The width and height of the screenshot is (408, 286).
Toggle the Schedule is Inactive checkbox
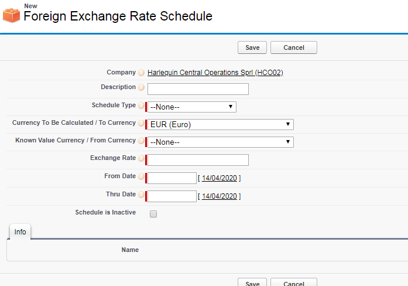tap(153, 214)
